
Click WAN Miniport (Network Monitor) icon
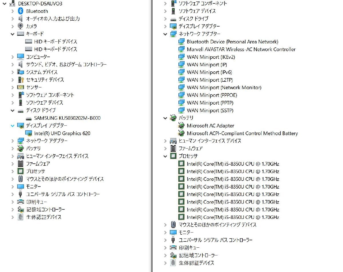(x=181, y=87)
